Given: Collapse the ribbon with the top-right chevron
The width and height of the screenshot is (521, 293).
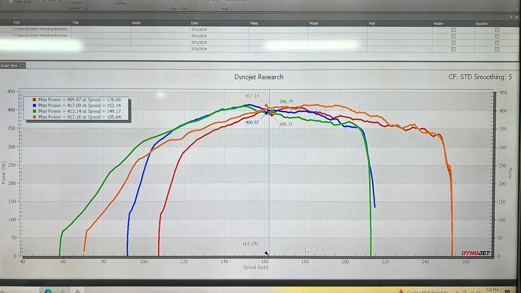Looking at the screenshot, I should pyautogui.click(x=517, y=9).
